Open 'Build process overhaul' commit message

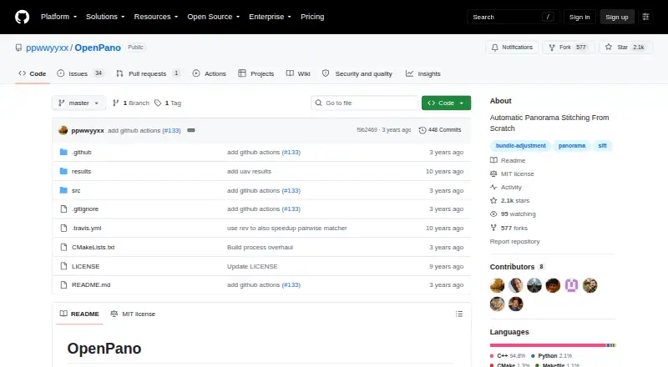[260, 248]
